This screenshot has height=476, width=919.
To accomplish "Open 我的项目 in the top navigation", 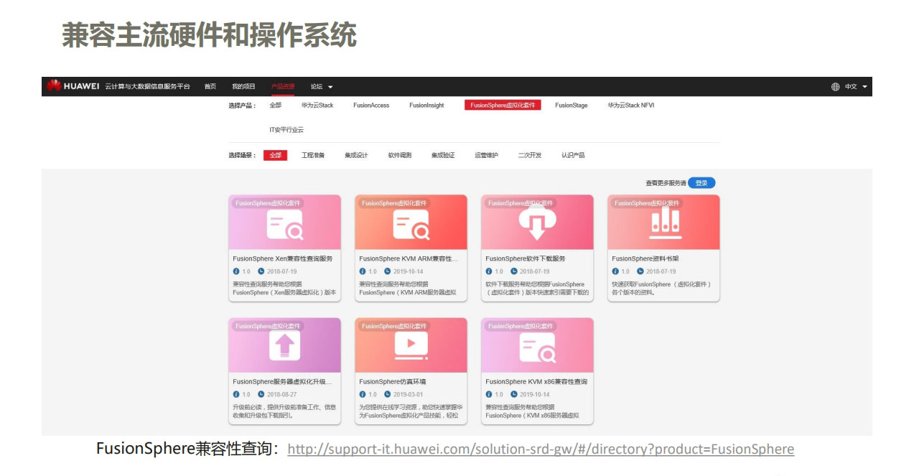I will click(243, 86).
